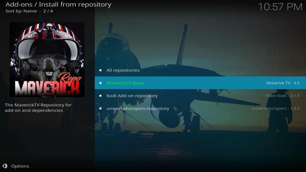Click bullet icon beside Kodi Add-on repository
Image resolution: width=306 pixels, height=172 pixels.
coord(100,96)
